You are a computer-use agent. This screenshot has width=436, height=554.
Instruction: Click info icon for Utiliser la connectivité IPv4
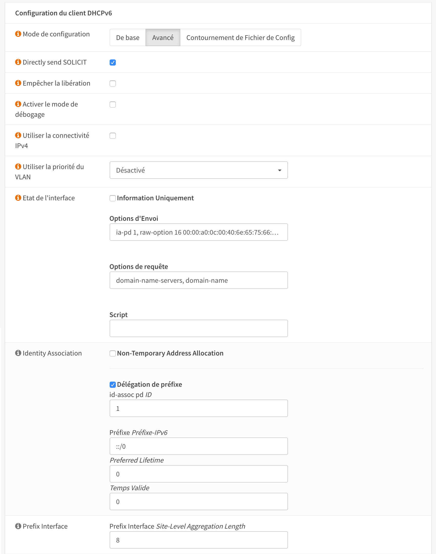[18, 135]
